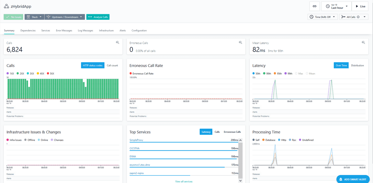Click magnifier icon in Erroneous Calls card
Screen dimensions: 373x183
coord(241,42)
